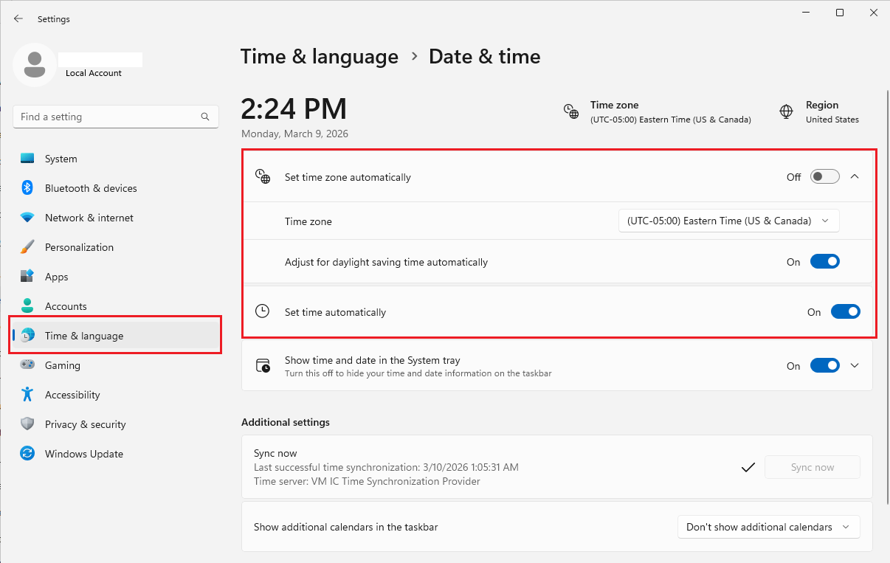Open Gaming settings

pyautogui.click(x=116, y=365)
